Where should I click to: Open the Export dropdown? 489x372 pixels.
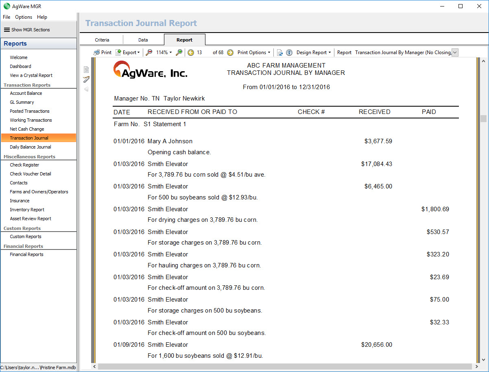pos(128,53)
